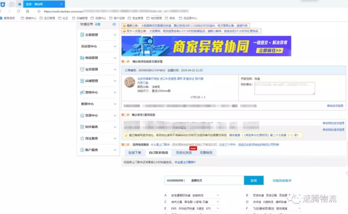Image resolution: width=348 pixels, height=214 pixels.
Task: Click the 店铺管理 shop icon
Action: pyautogui.click(x=82, y=81)
